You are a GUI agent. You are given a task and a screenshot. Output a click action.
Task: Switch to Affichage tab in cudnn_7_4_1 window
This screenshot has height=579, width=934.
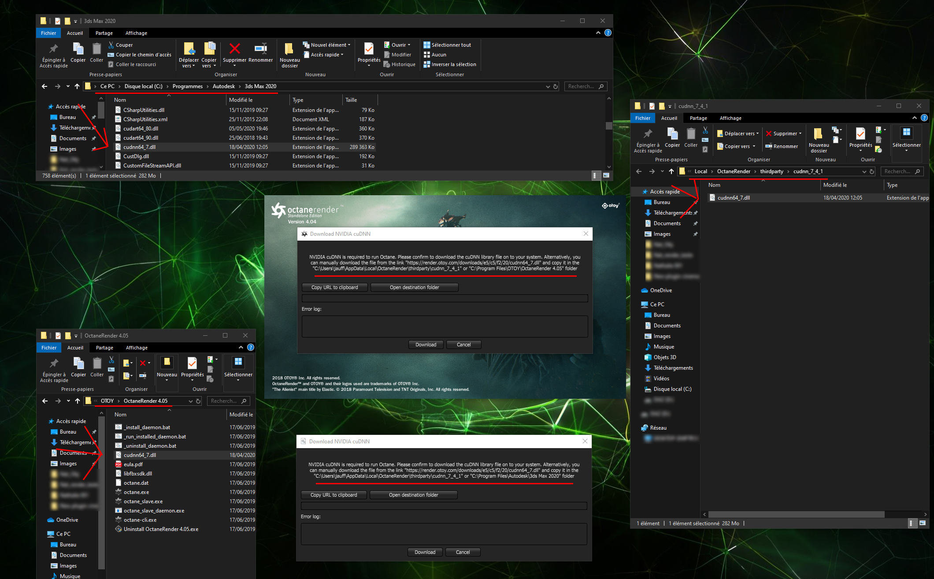pos(730,118)
